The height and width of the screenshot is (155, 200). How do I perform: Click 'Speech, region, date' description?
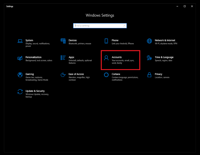point(163,61)
